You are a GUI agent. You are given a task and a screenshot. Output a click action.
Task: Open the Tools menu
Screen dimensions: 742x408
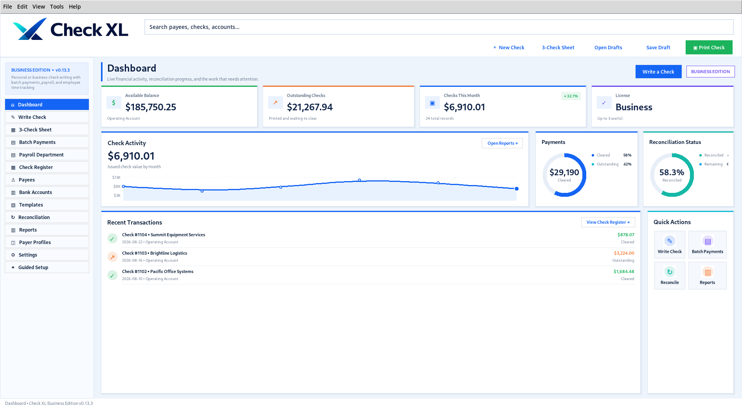(x=57, y=7)
